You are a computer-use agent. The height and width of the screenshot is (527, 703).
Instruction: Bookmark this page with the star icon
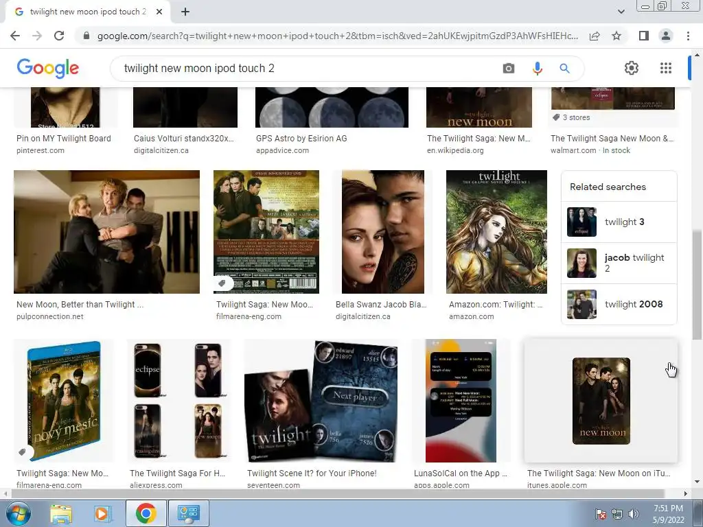pyautogui.click(x=616, y=36)
